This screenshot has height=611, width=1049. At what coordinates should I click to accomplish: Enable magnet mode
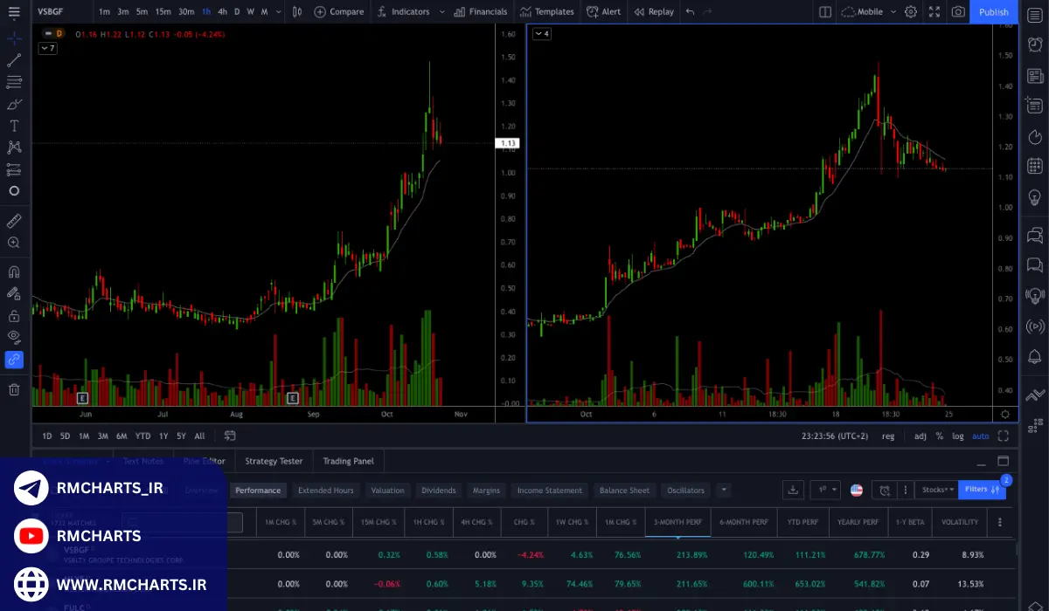[14, 271]
